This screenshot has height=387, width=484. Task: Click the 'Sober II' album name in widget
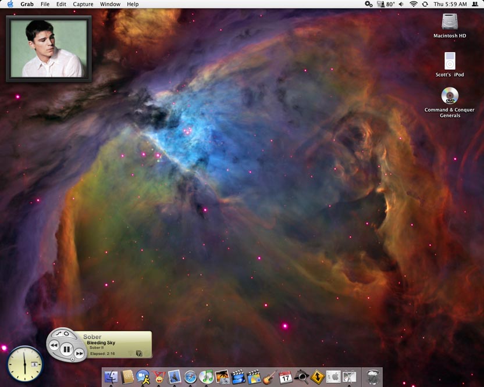[97, 347]
